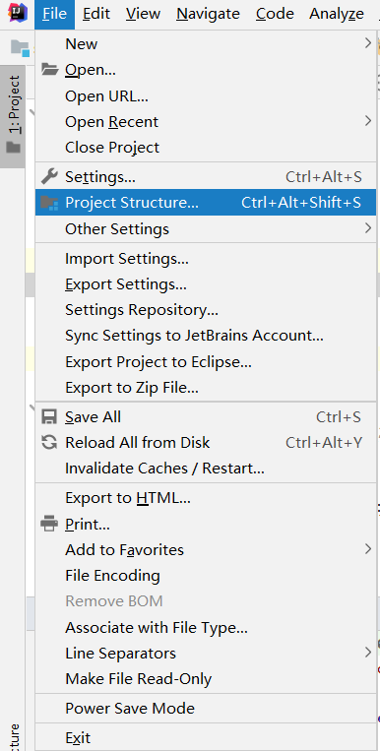
Task: Open the 1: Project tool window tab
Action: (13, 116)
